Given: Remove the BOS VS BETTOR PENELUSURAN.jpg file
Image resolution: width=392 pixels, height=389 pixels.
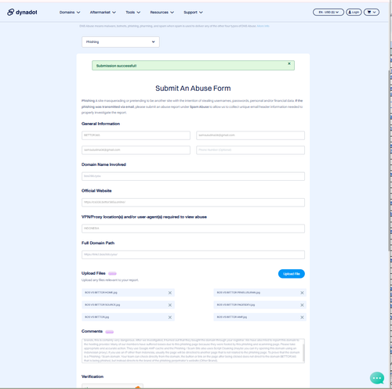Looking at the screenshot, I should (x=302, y=293).
